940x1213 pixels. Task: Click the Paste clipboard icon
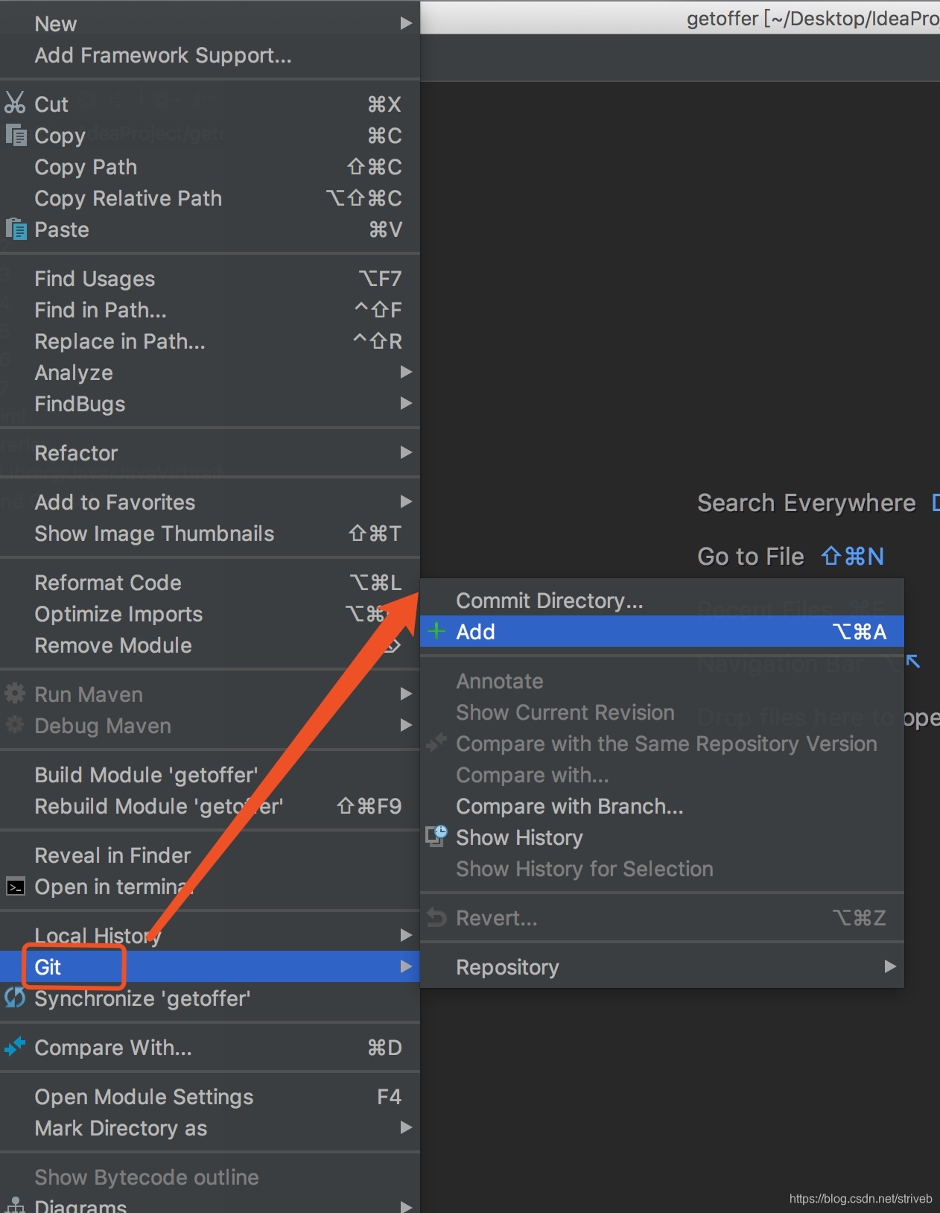coord(16,229)
